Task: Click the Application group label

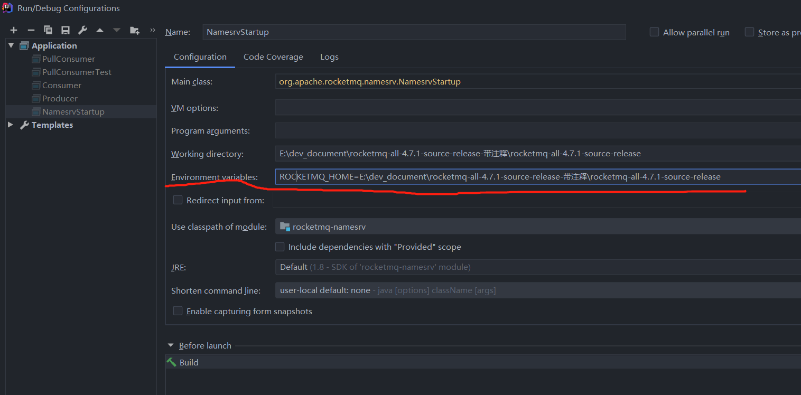Action: (x=54, y=46)
